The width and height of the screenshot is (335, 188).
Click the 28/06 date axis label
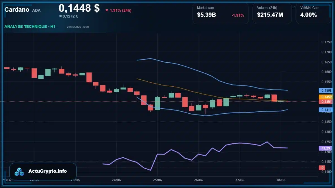281,180
